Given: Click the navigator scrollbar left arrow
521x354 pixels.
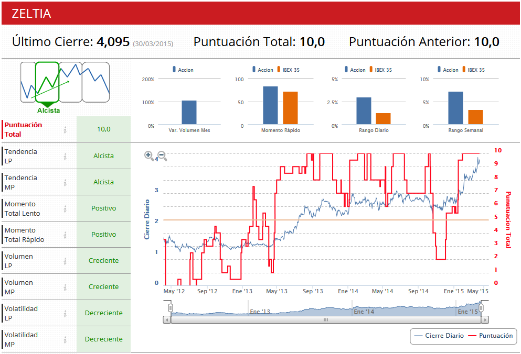Looking at the screenshot, I should coord(167,320).
